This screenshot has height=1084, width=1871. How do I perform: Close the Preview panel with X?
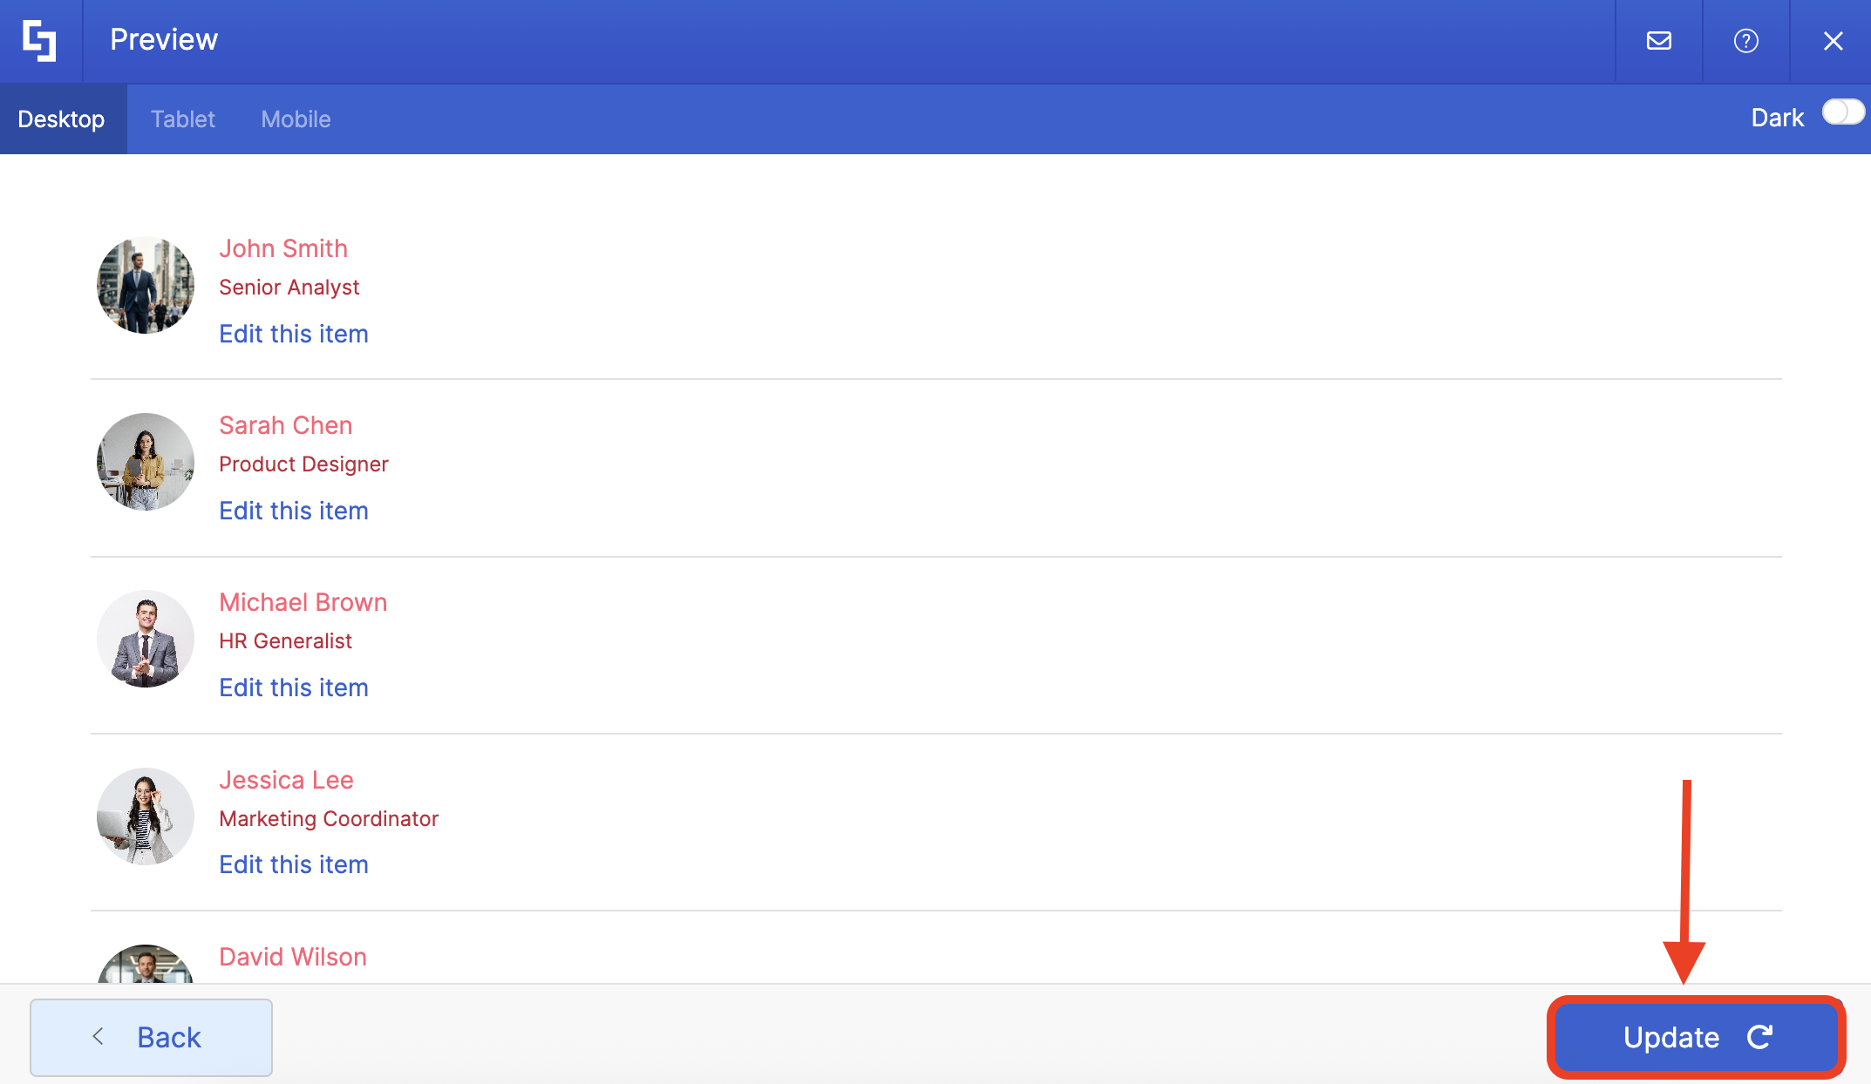(1833, 41)
